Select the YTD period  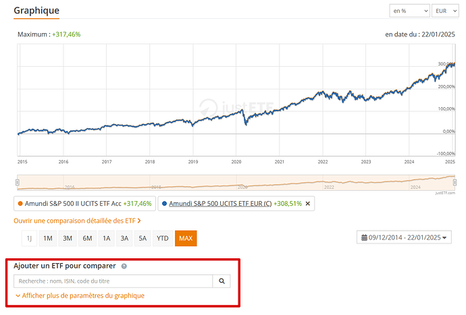click(x=163, y=238)
